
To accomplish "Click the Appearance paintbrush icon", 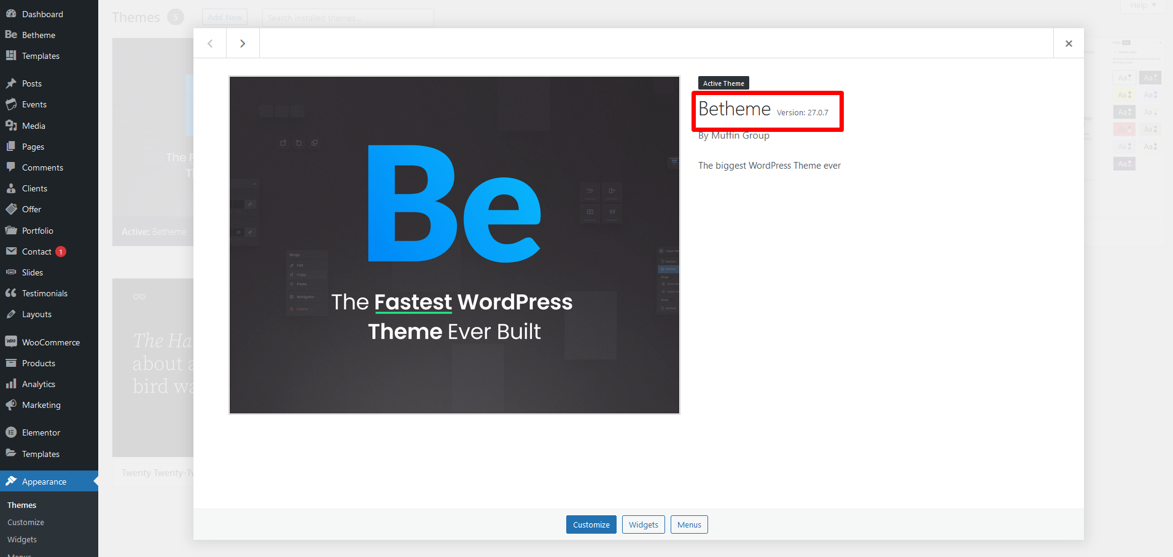I will click(x=11, y=481).
